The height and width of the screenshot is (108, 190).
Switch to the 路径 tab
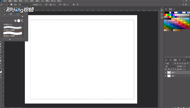coord(184,60)
